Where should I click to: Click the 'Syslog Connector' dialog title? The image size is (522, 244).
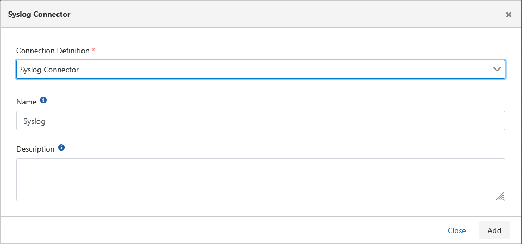39,15
